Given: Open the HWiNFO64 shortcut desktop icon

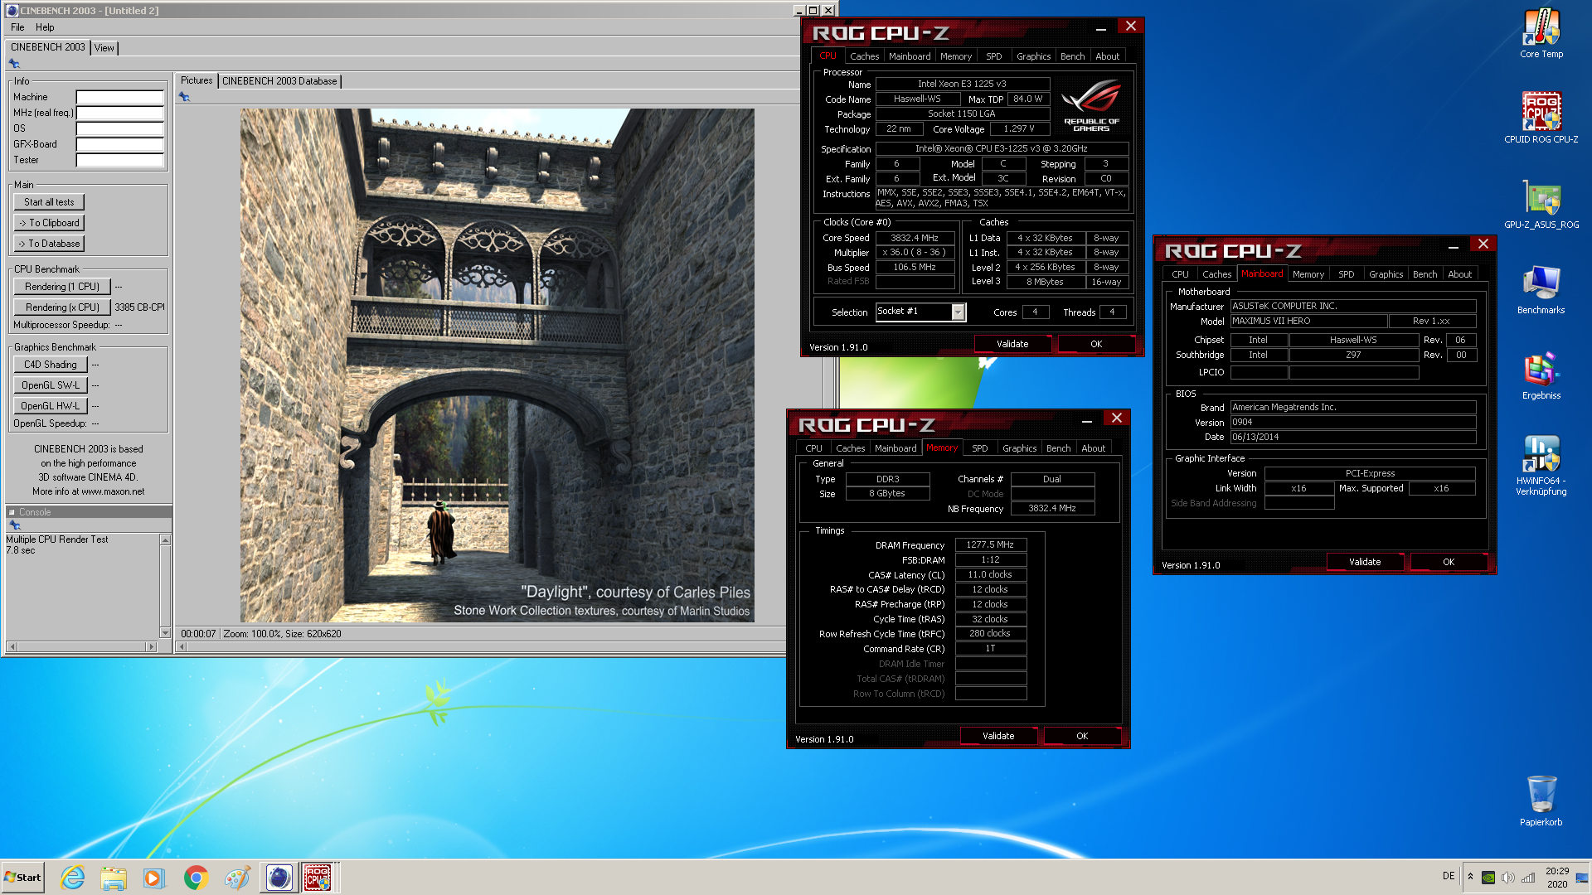Looking at the screenshot, I should [x=1541, y=466].
